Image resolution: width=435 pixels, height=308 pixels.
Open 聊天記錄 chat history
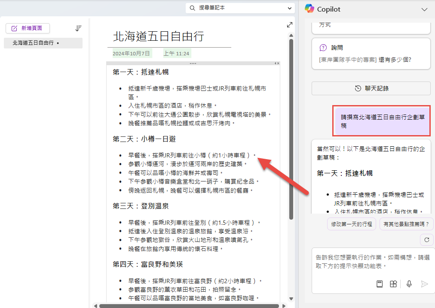[371, 88]
